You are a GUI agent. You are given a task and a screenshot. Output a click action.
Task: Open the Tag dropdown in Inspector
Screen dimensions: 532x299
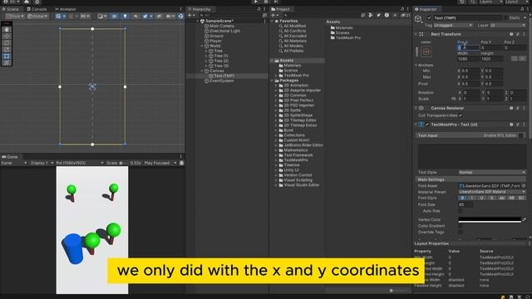coord(453,26)
